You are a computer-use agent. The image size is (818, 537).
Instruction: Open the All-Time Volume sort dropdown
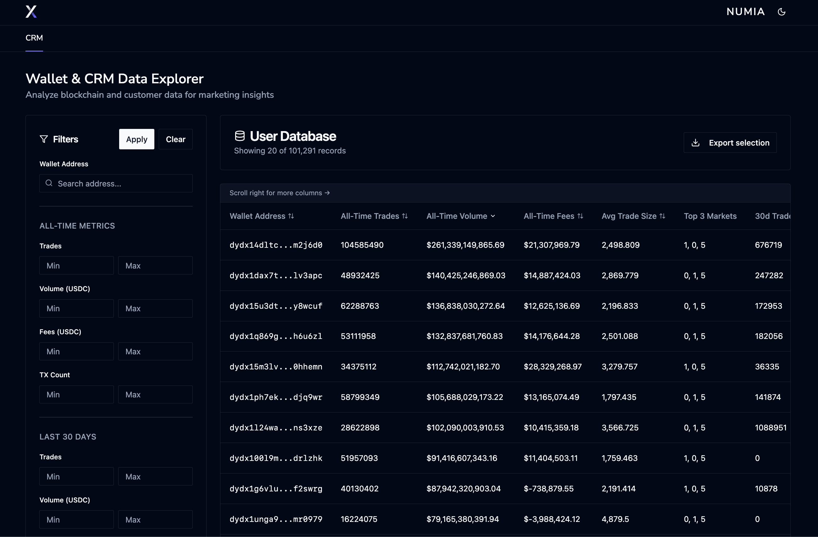click(494, 216)
